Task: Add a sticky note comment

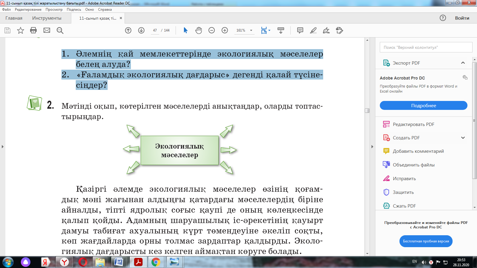Action: pyautogui.click(x=300, y=30)
